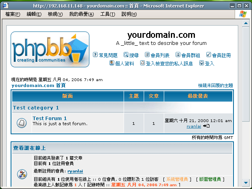
Task: Click the newest member ryanlai link
Action: [75, 171]
